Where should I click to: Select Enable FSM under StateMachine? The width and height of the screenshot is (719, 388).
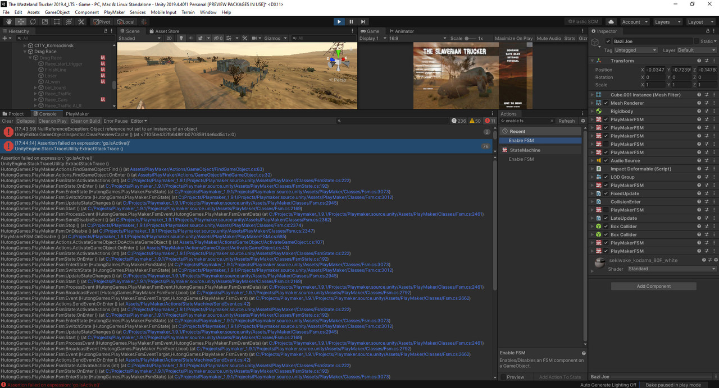tap(521, 159)
